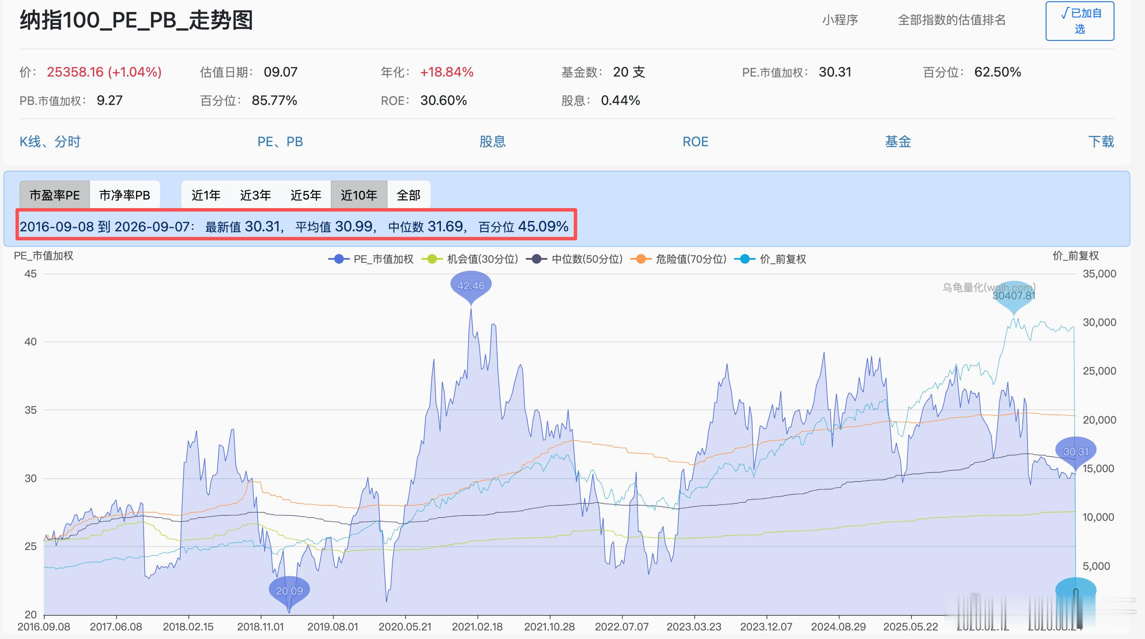Click x-axis date 2020.05.21
This screenshot has width=1145, height=639.
[405, 627]
